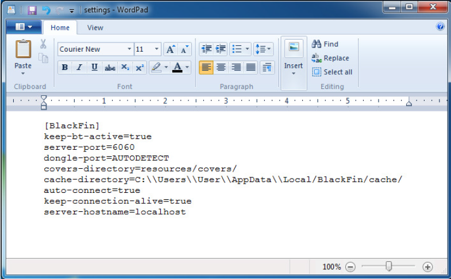
Task: Click the server-port=6060 line
Action: coord(89,148)
